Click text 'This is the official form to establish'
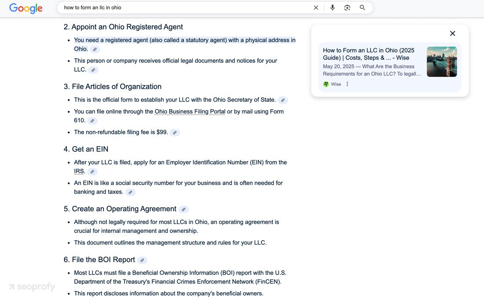Screen dimensions: 484x301 (119, 100)
